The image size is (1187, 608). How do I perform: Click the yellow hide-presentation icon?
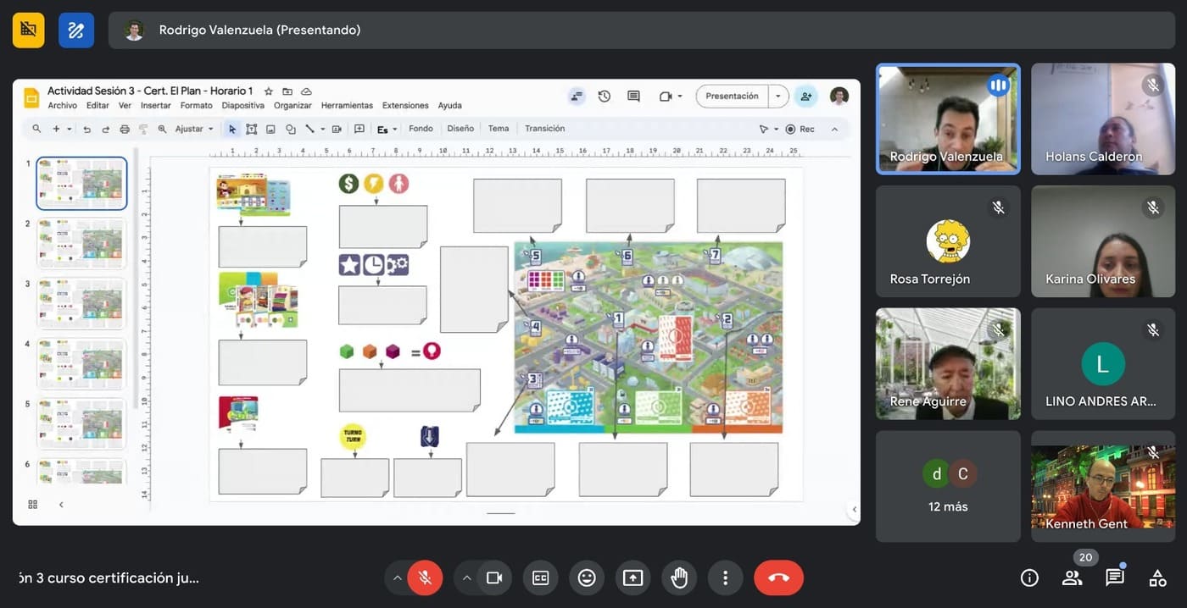(x=28, y=30)
